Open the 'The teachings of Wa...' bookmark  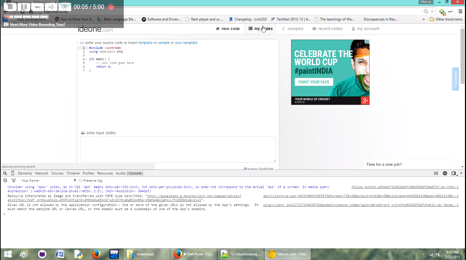[334, 19]
